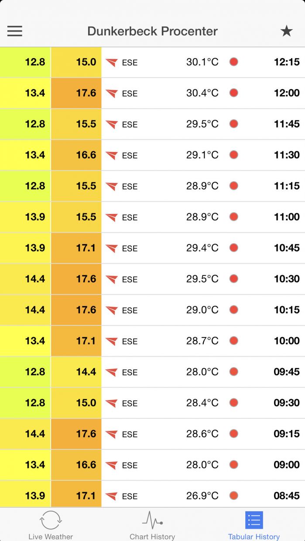Image resolution: width=305 pixels, height=541 pixels.
Task: Tap the orange 17.6 gust cell at 12:00
Action: (76, 93)
